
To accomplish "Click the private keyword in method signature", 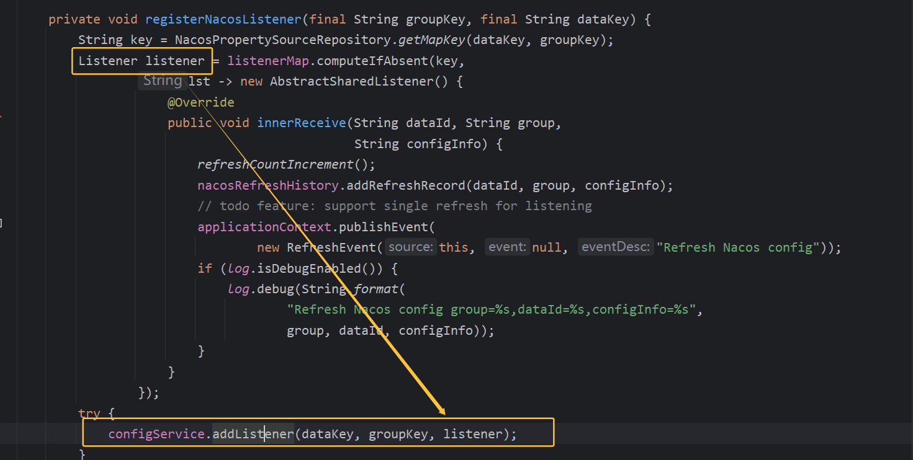I will 74,19.
